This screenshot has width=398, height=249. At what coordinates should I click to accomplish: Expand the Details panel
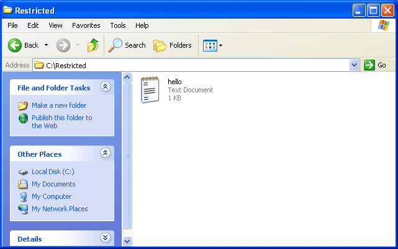105,238
